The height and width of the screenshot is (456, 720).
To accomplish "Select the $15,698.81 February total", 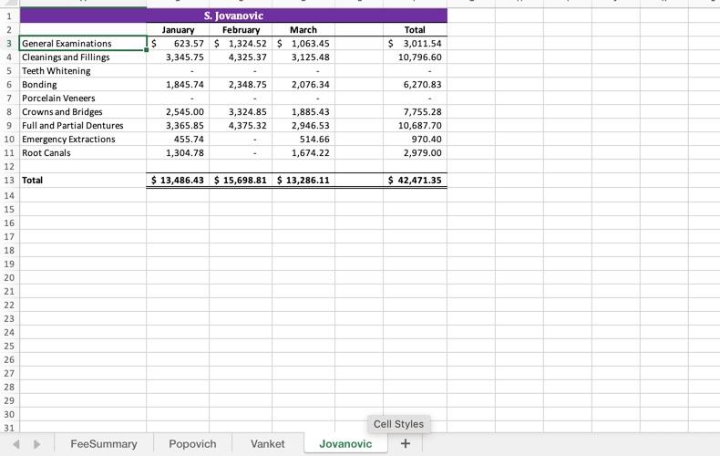I will (241, 181).
